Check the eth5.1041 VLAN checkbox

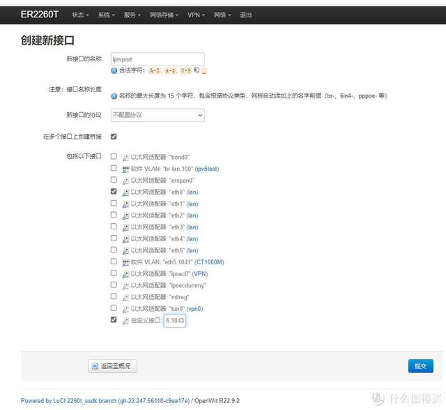114,261
